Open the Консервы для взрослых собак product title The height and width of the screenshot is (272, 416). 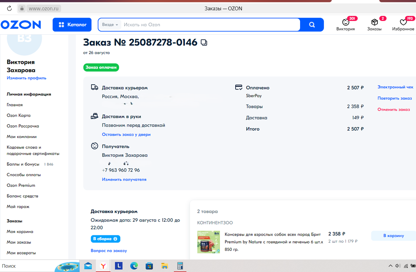(274, 242)
